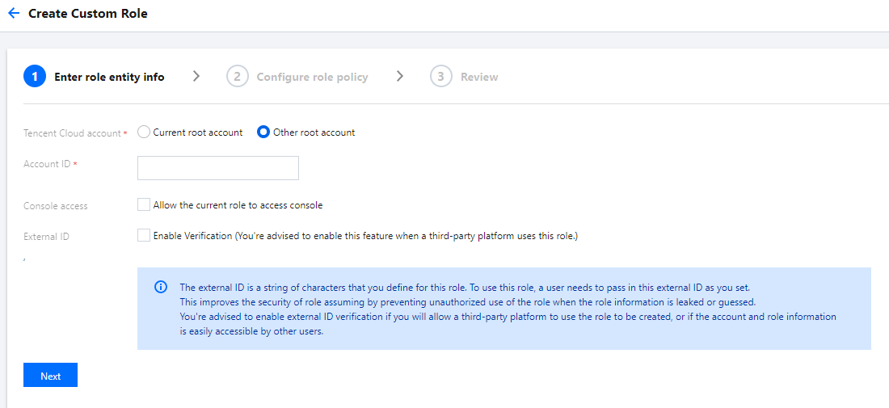Image resolution: width=889 pixels, height=408 pixels.
Task: Enable Allow current role to access console
Action: [x=144, y=205]
